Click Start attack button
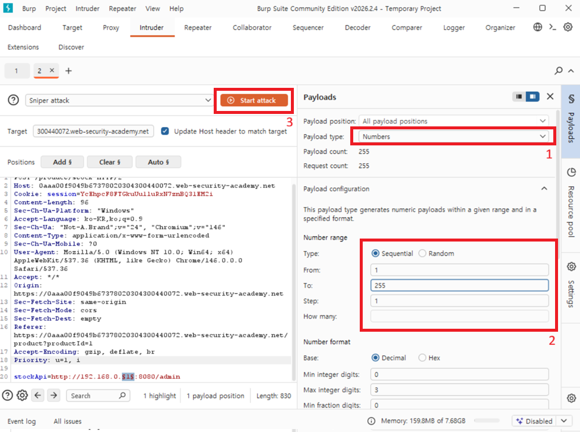 [254, 100]
